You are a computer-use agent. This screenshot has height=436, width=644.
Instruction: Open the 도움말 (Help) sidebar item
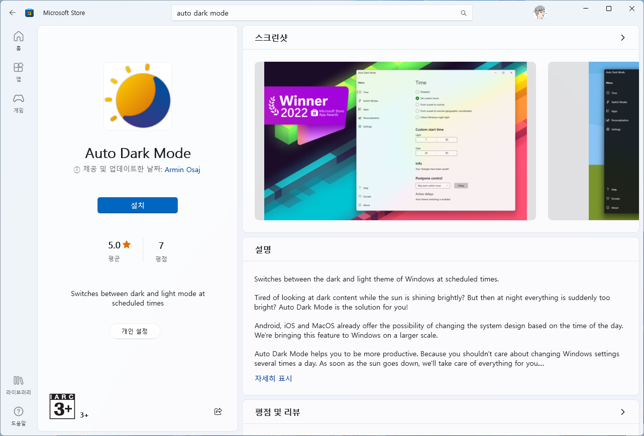(x=19, y=416)
